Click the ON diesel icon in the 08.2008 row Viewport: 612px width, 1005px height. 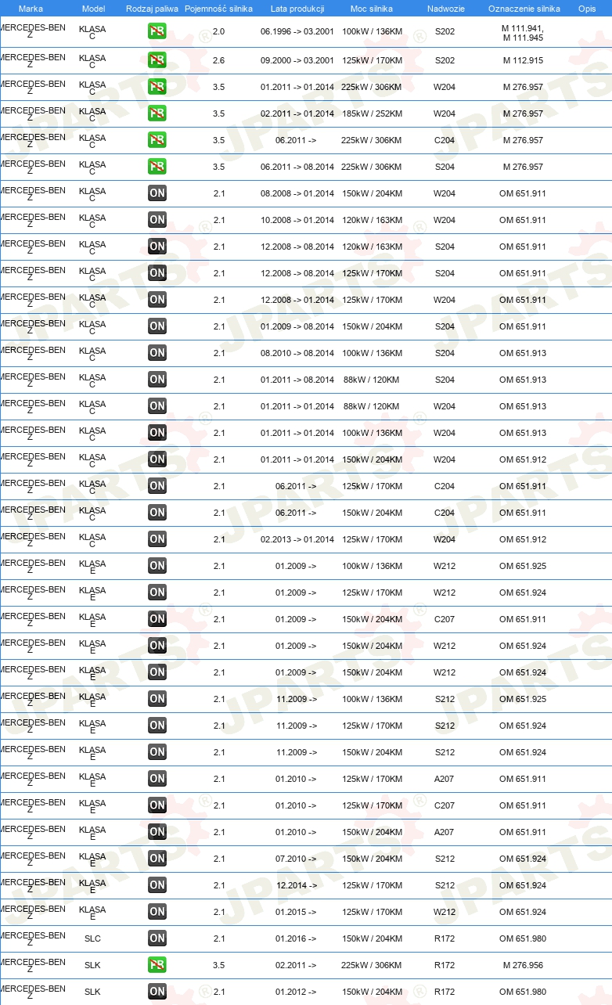click(x=157, y=193)
